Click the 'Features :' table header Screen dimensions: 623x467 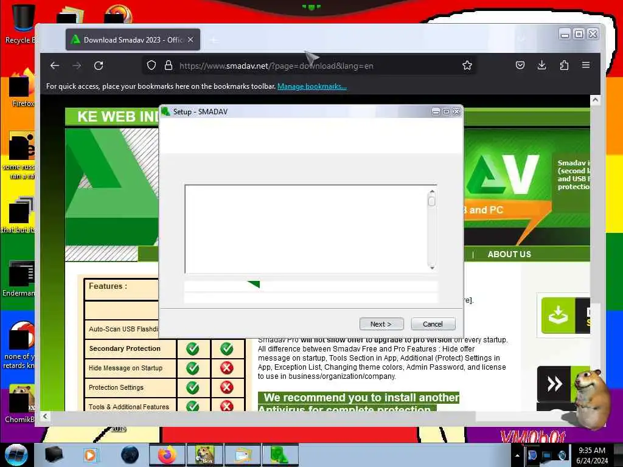click(108, 286)
